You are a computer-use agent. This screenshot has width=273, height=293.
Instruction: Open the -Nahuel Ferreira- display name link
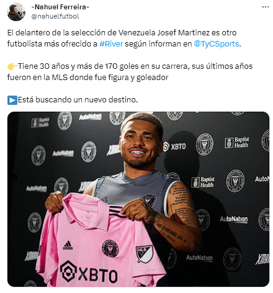coord(60,7)
